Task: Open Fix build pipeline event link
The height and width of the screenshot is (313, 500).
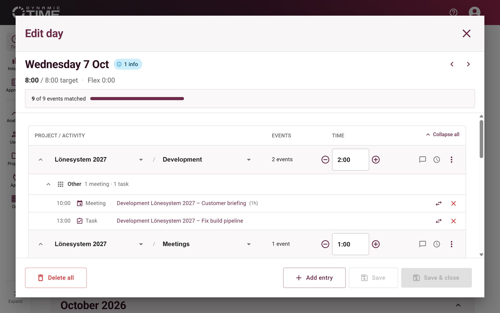Action: 180,221
